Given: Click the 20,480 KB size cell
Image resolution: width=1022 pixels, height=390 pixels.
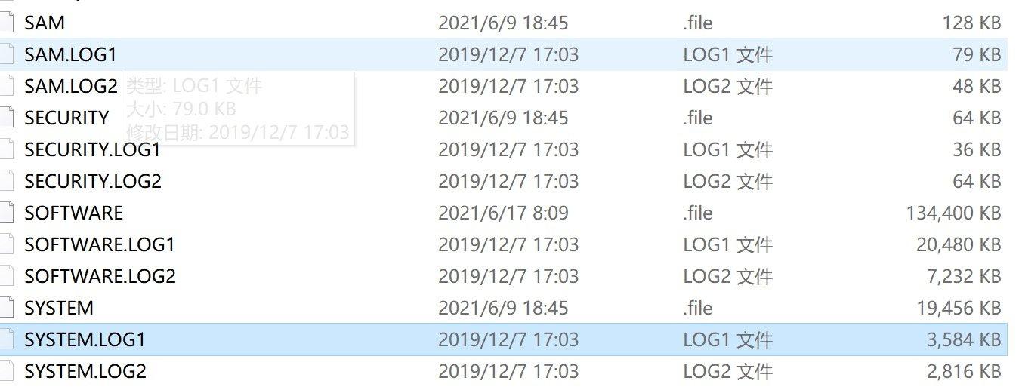Looking at the screenshot, I should tap(959, 244).
